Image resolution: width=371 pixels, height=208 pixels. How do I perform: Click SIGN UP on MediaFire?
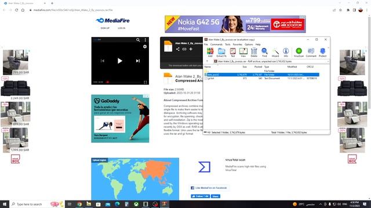[105, 28]
